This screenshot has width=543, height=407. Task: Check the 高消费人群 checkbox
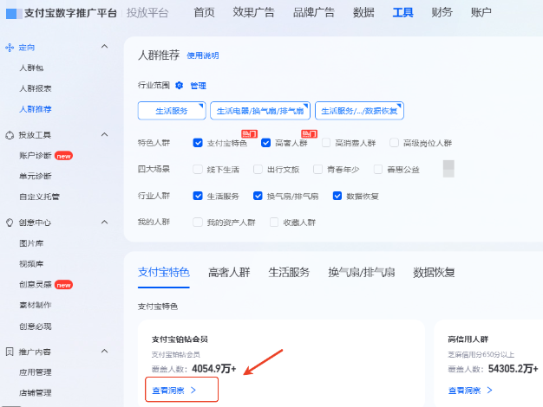click(x=326, y=143)
